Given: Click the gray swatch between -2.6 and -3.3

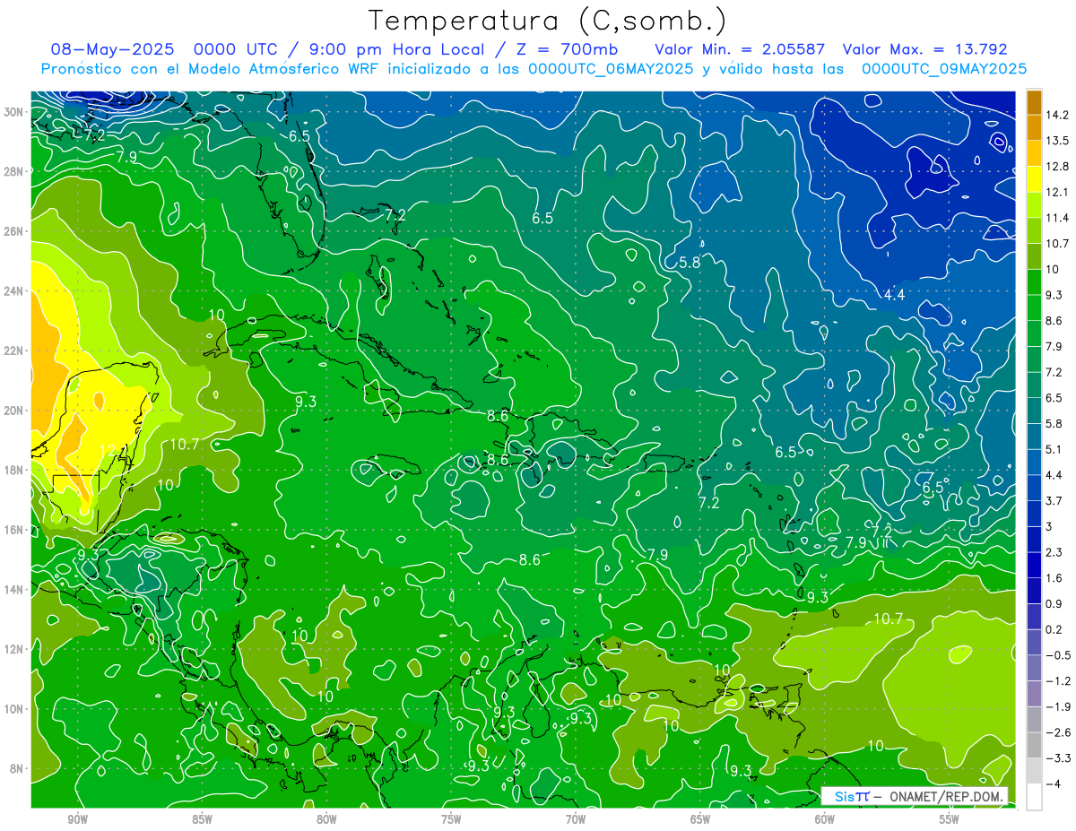Looking at the screenshot, I should (x=1034, y=746).
